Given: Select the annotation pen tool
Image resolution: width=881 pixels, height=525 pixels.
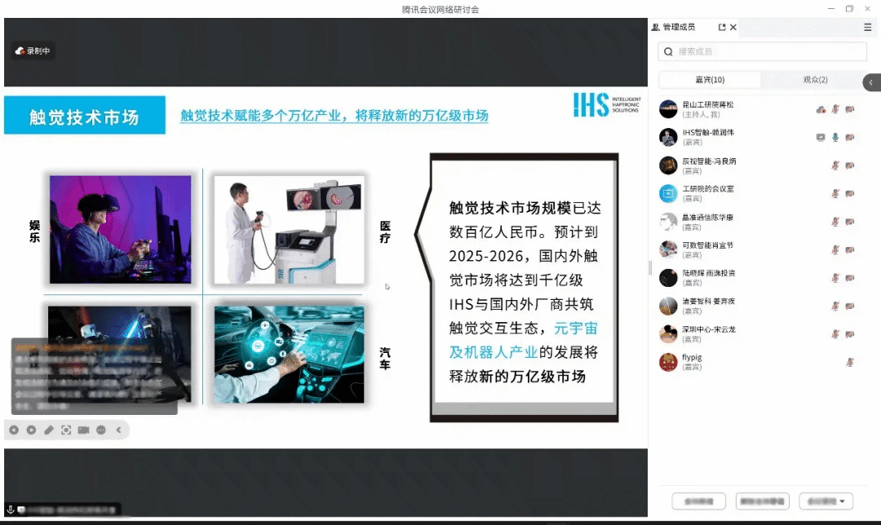Looking at the screenshot, I should tap(48, 430).
